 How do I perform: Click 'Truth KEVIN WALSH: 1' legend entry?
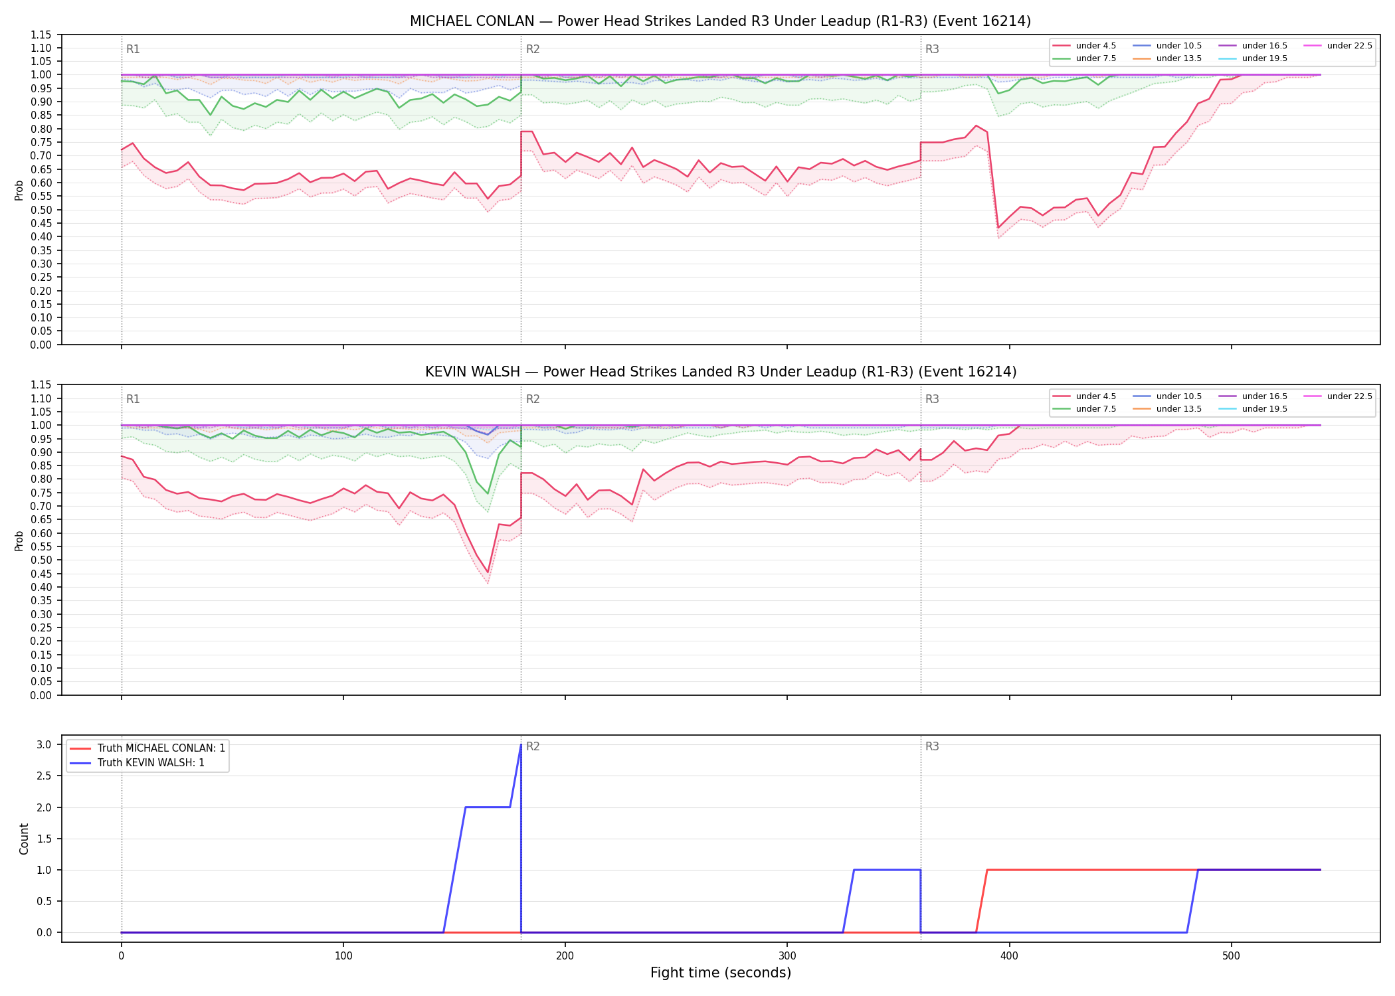(137, 763)
